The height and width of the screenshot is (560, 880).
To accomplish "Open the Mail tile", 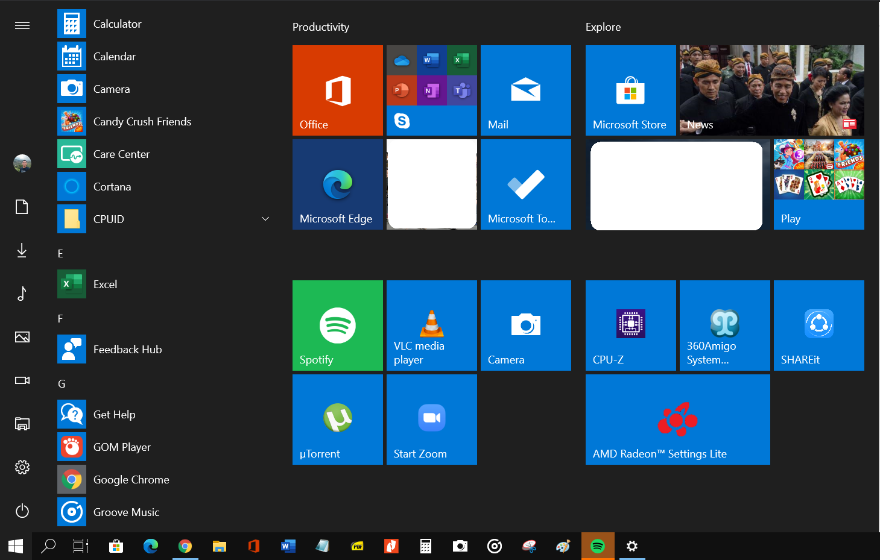I will 526,90.
